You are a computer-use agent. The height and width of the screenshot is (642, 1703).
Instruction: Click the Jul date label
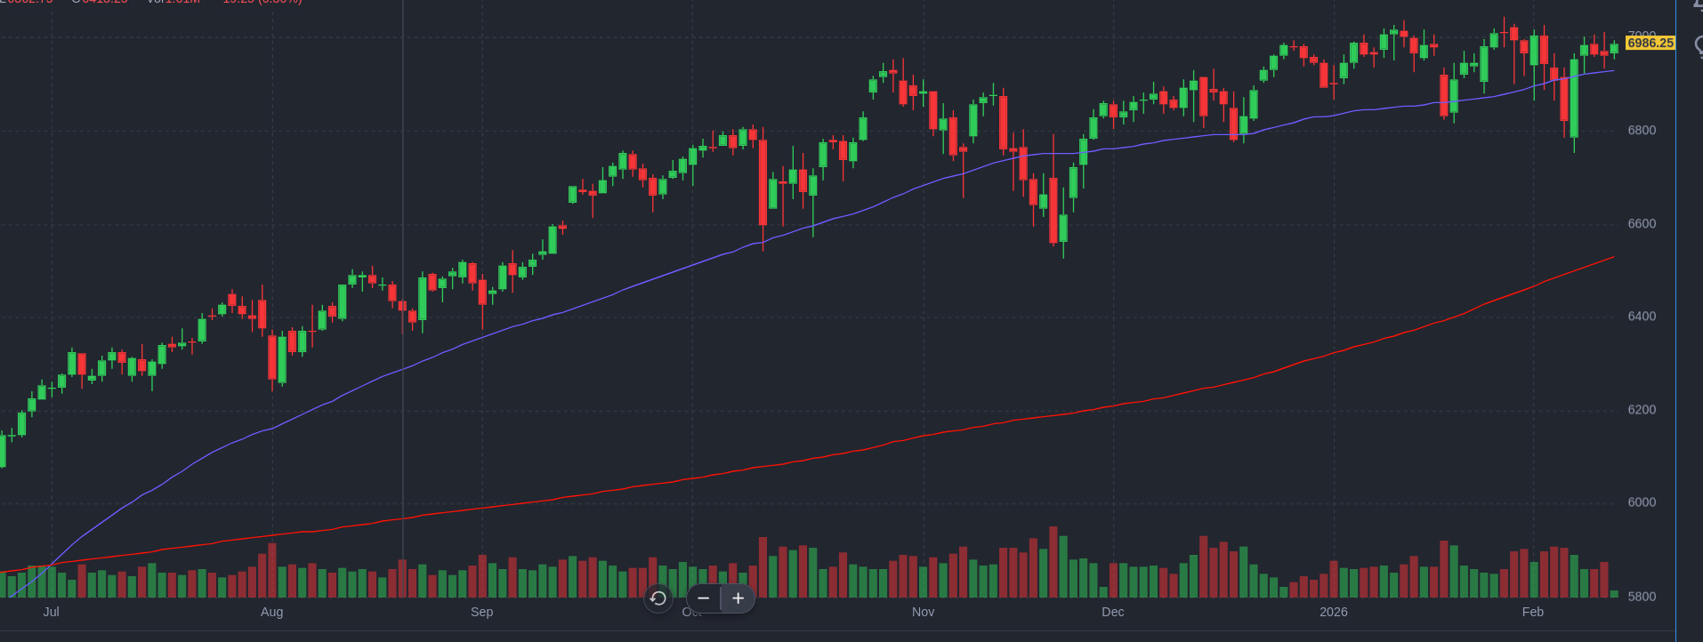coord(51,612)
